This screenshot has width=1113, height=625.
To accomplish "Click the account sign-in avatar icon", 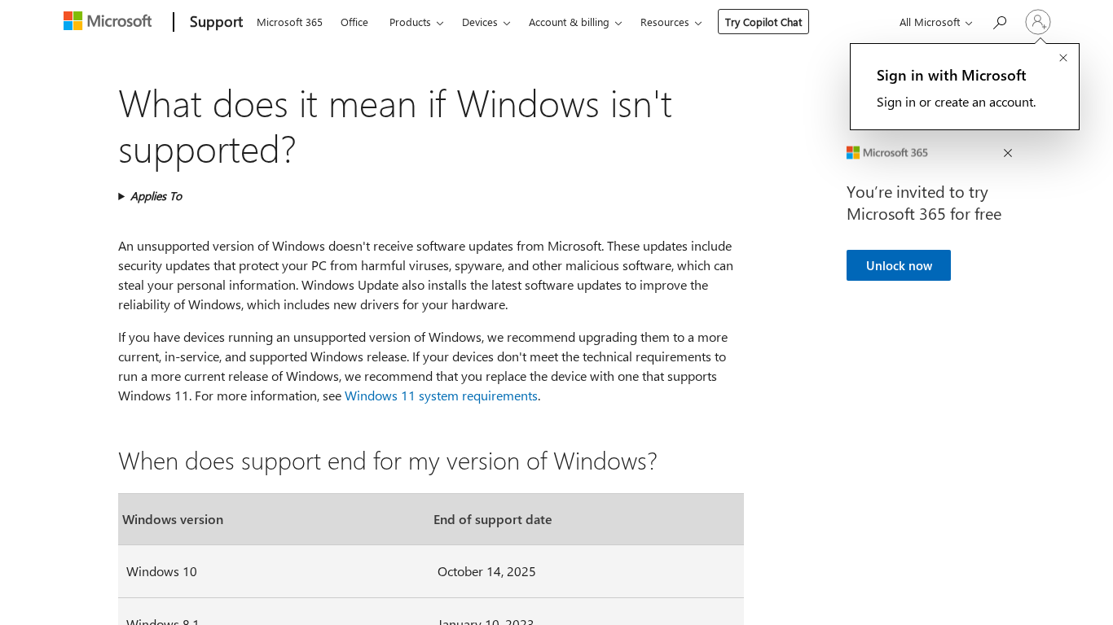I will coord(1038,22).
